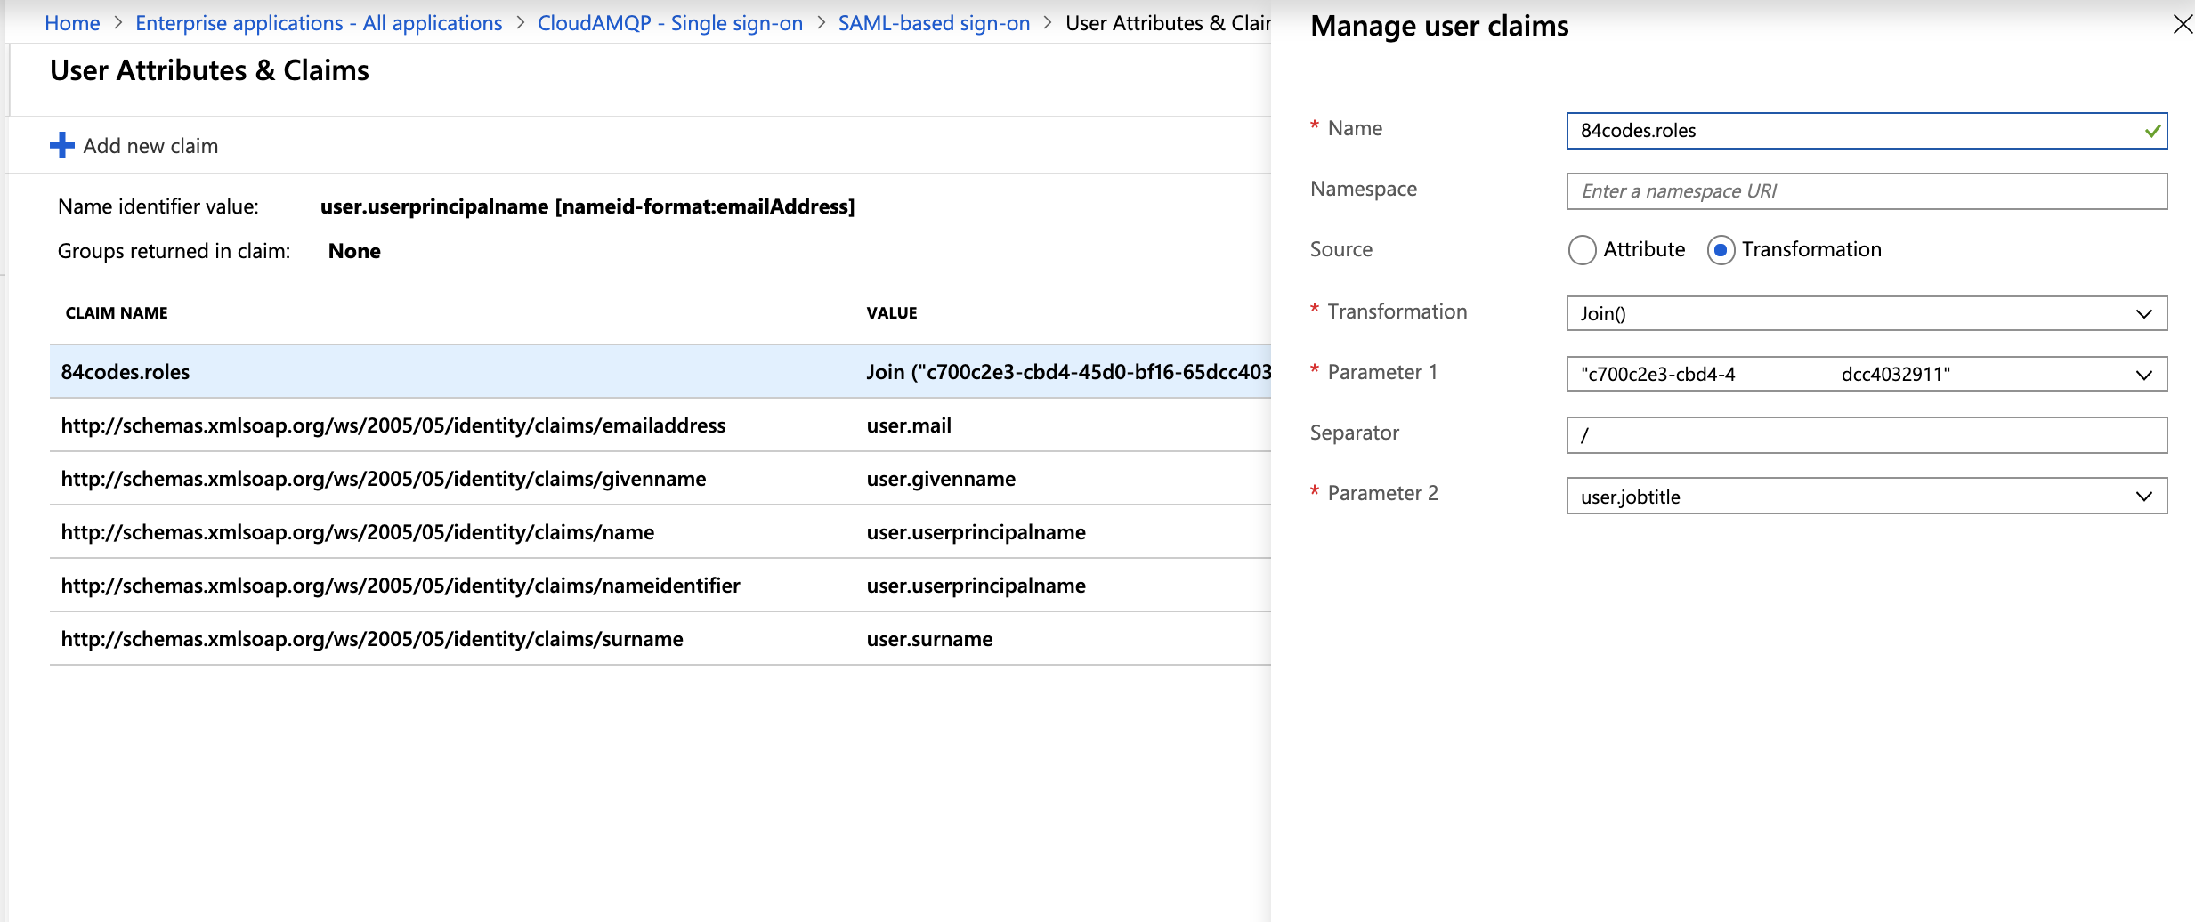
Task: Click the VALUE column header
Action: 892,313
